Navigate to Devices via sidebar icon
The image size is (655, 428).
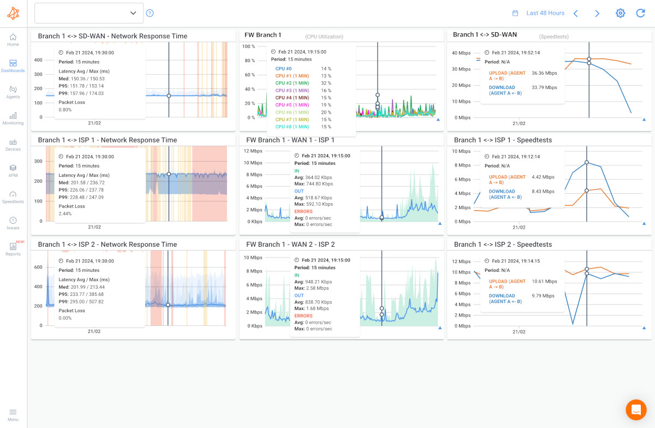click(x=13, y=145)
